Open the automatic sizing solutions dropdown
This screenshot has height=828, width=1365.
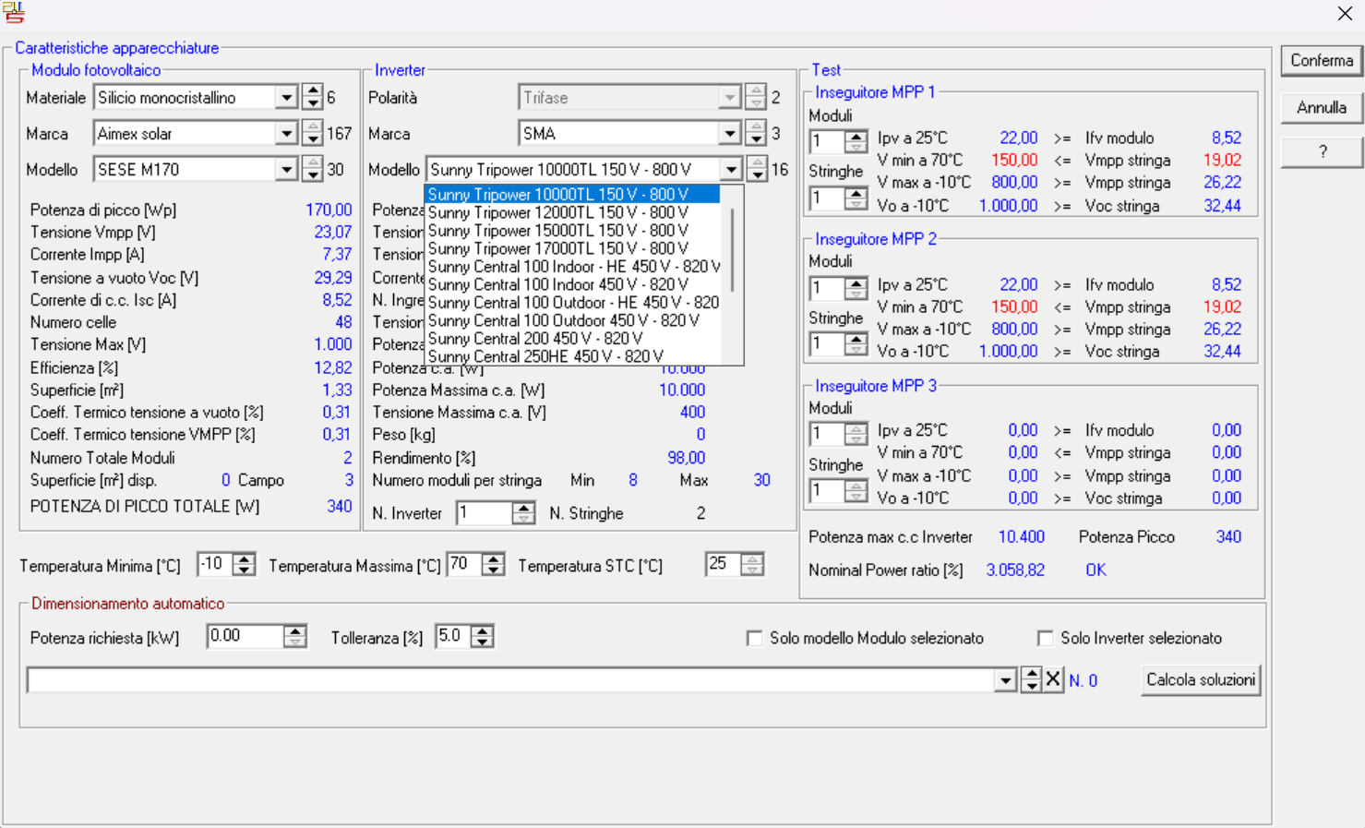[x=1005, y=681]
